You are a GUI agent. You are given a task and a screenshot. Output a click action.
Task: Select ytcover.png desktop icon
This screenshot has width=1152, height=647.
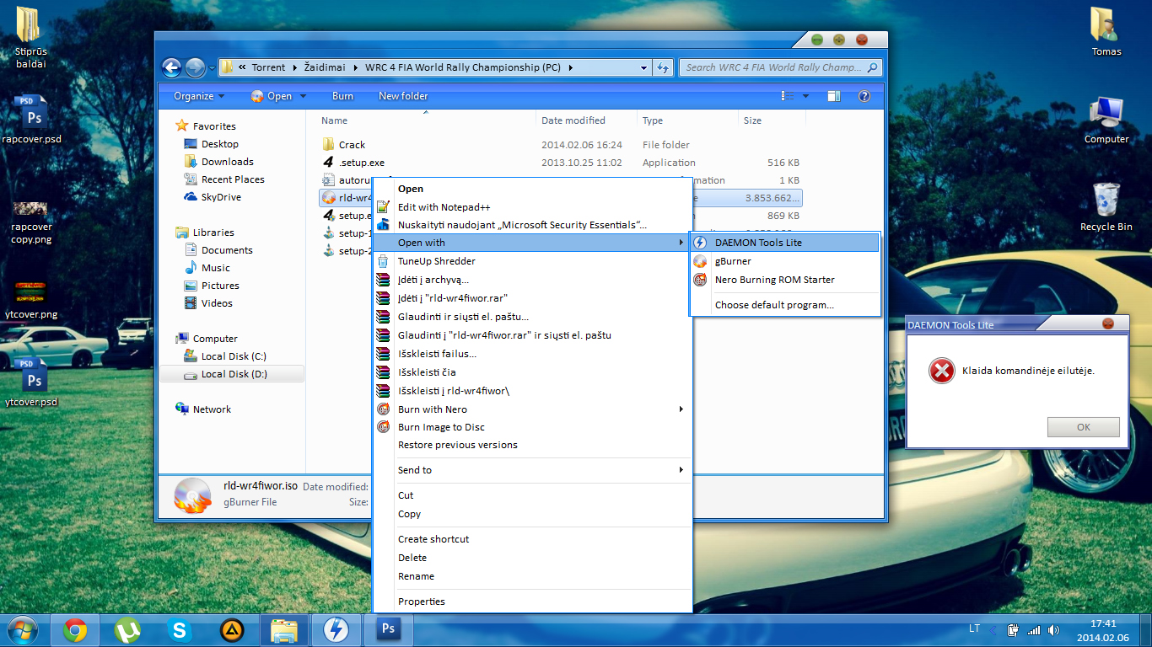(x=31, y=299)
